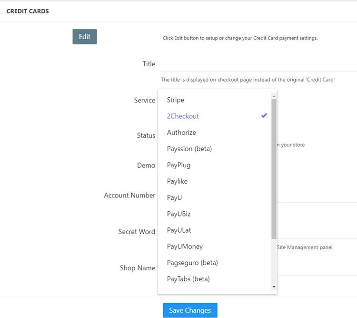Click into the Title input field
Viewport: 357px width, 318px height.
point(259,64)
